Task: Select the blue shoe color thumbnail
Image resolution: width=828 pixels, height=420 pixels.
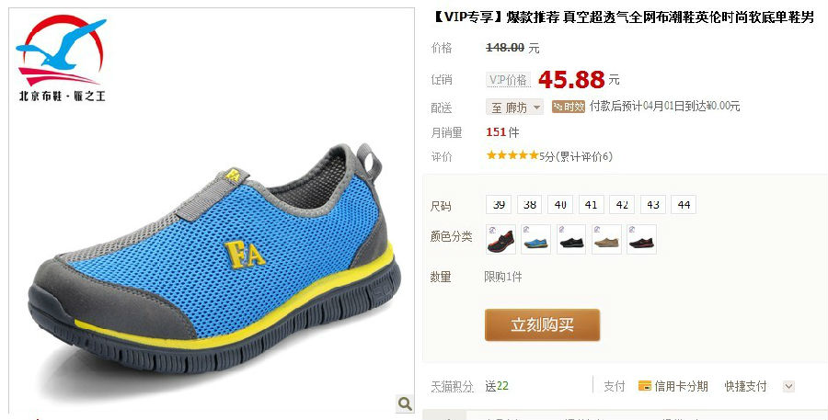Action: [535, 239]
